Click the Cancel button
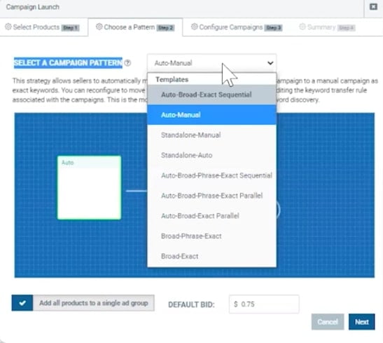This screenshot has width=383, height=343. [x=328, y=322]
